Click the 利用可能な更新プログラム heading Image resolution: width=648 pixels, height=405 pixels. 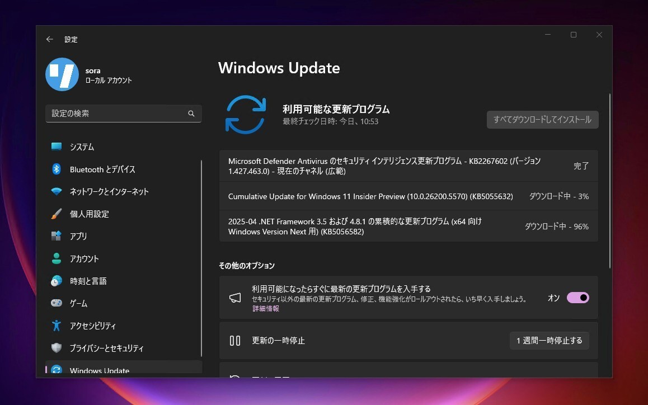[x=336, y=109]
